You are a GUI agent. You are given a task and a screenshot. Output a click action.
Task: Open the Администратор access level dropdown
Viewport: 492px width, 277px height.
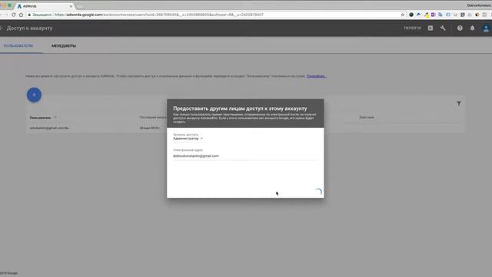pyautogui.click(x=188, y=138)
